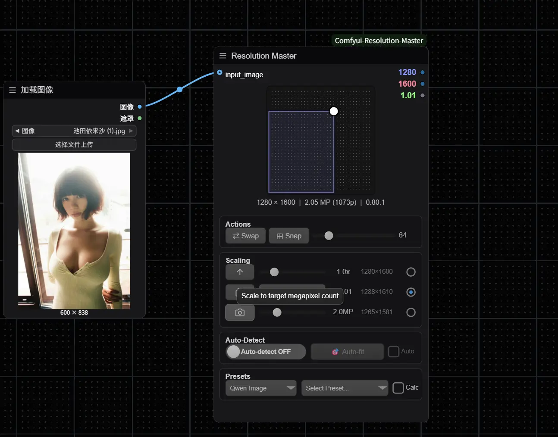
Task: Click the 图像 output connector dot
Action: 139,106
